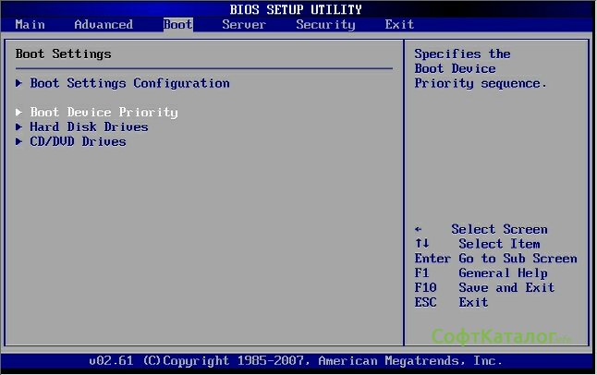Select the Boot Device Priority entry text

click(x=104, y=113)
